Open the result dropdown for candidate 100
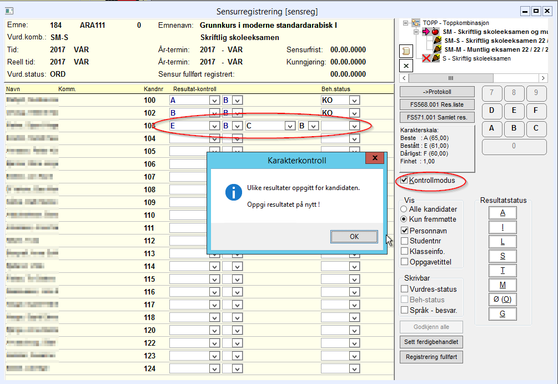The height and width of the screenshot is (384, 558). (x=214, y=101)
